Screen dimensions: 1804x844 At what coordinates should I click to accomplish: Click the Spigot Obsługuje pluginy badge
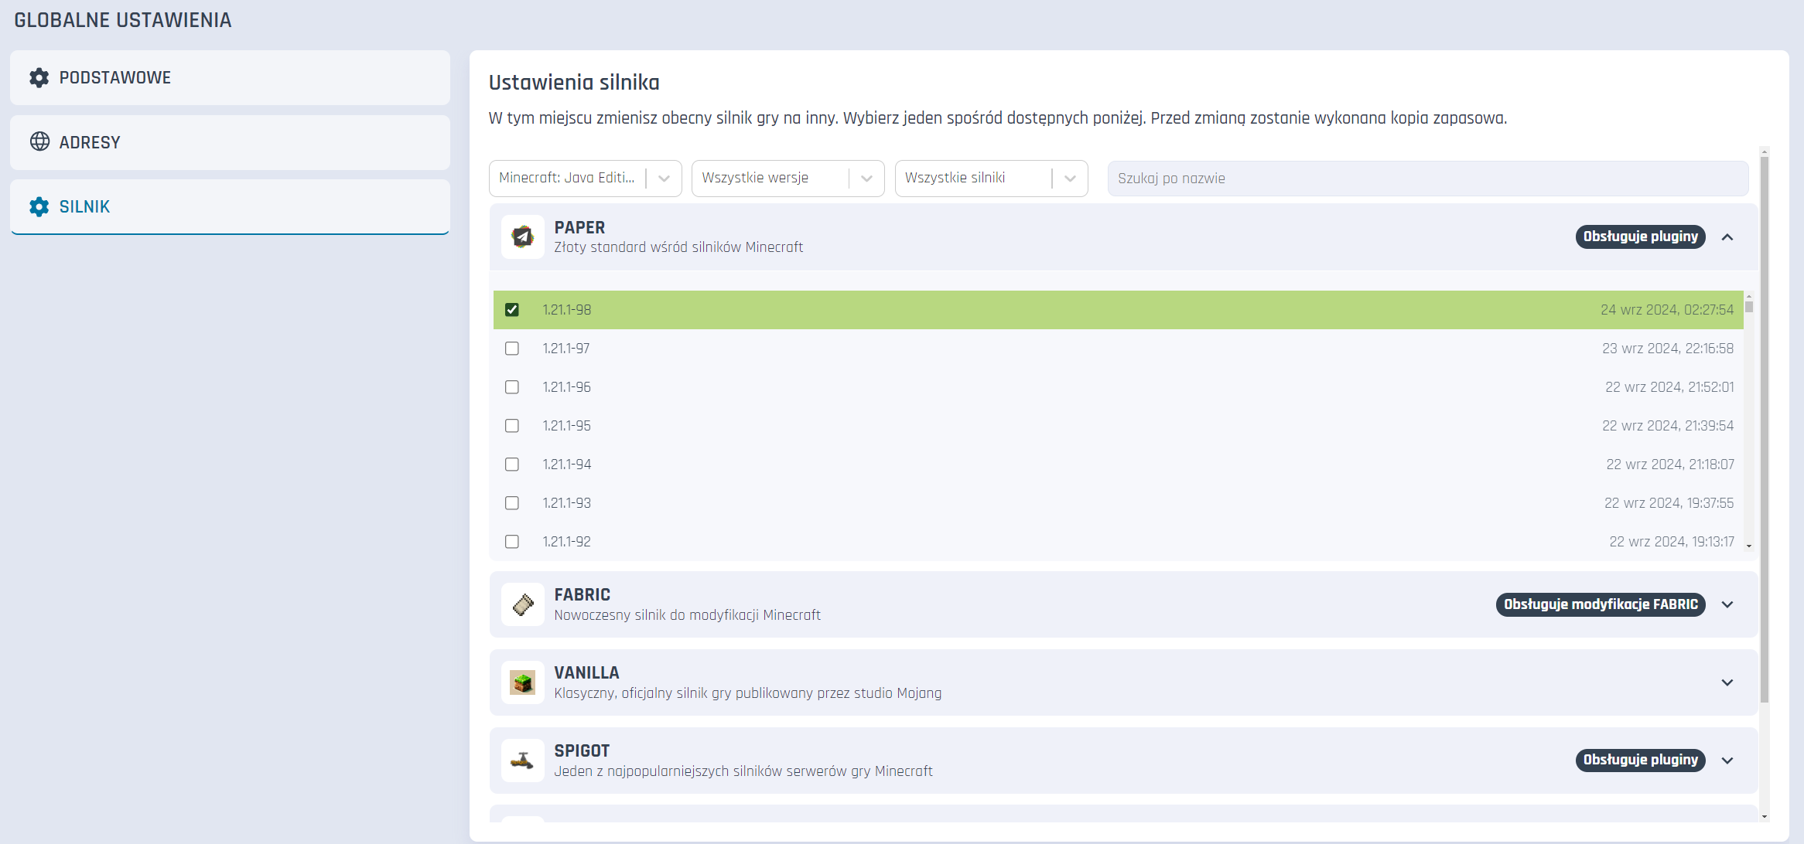point(1640,760)
